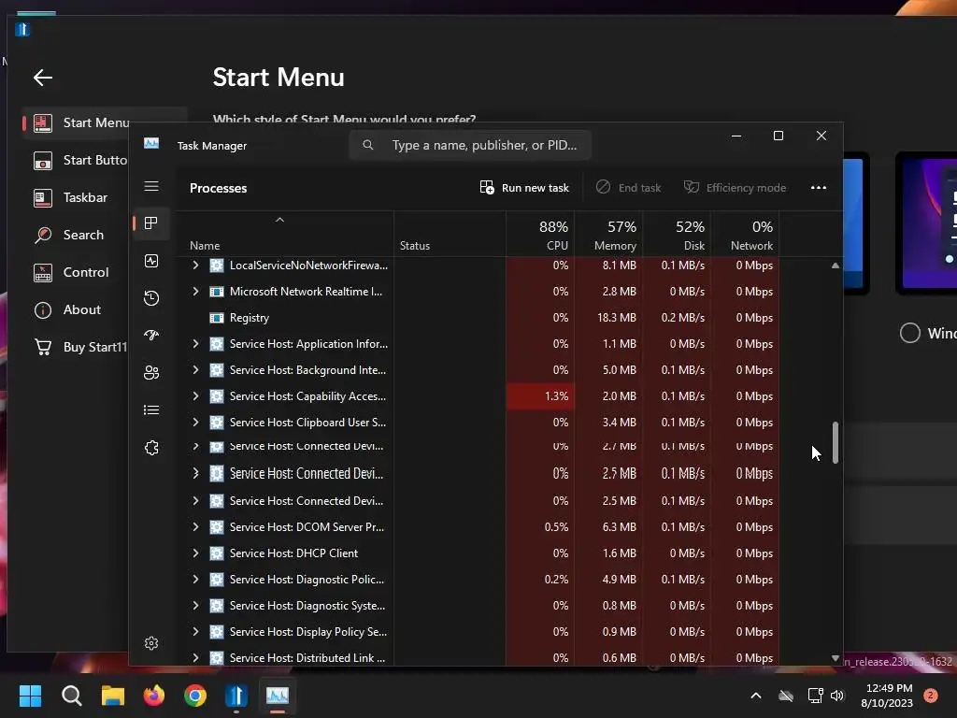Click the Efficiency mode button
Viewport: 957px width, 718px height.
tap(735, 187)
